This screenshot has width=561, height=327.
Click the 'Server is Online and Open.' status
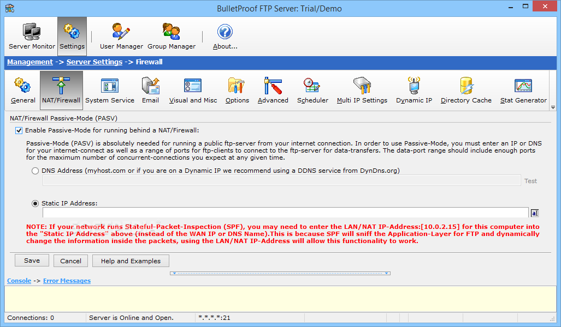(x=131, y=318)
